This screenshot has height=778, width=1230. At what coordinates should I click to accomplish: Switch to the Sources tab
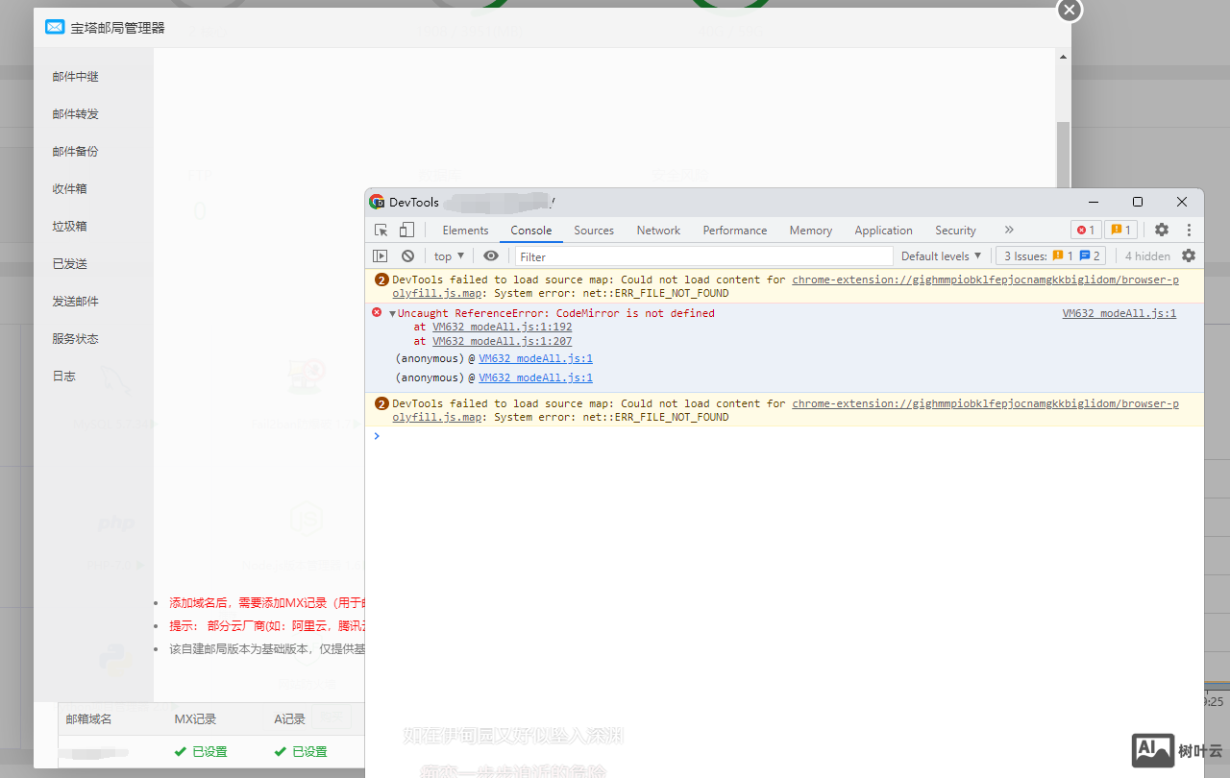point(594,231)
